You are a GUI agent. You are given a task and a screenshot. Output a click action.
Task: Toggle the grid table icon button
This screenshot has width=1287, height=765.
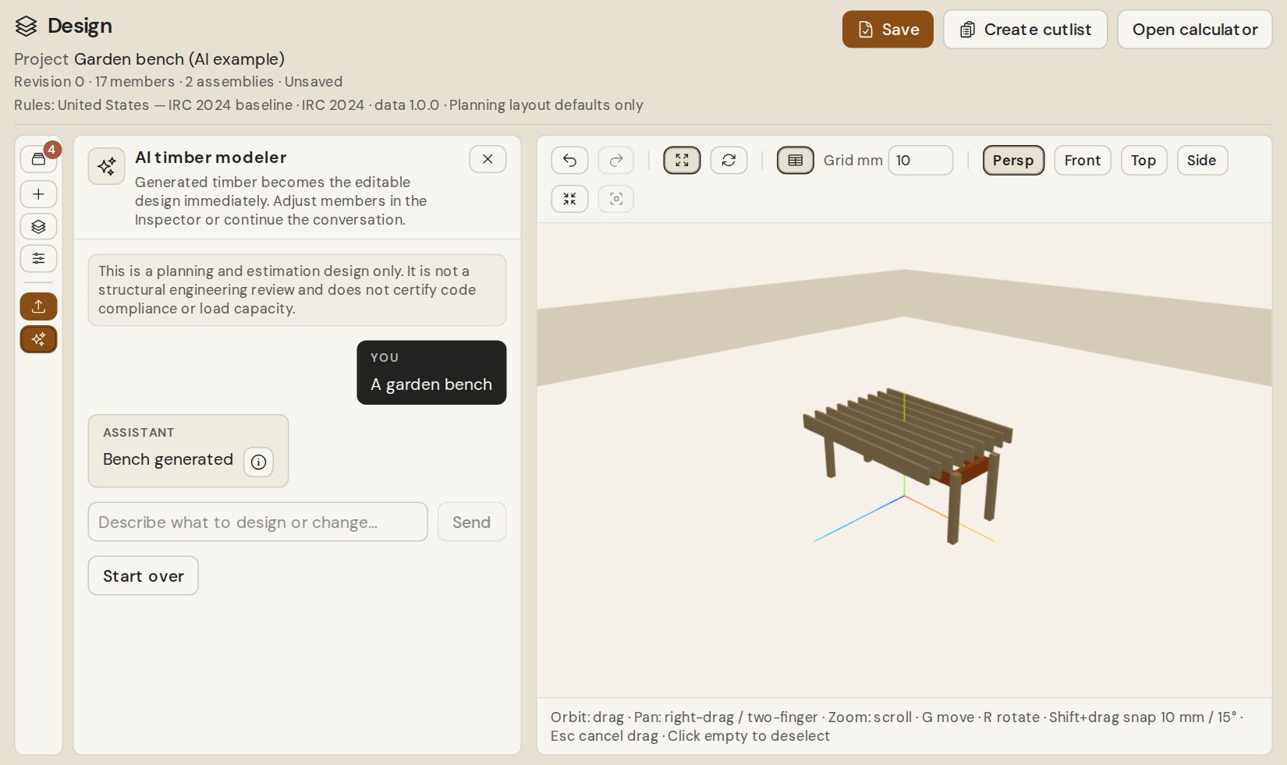click(795, 160)
